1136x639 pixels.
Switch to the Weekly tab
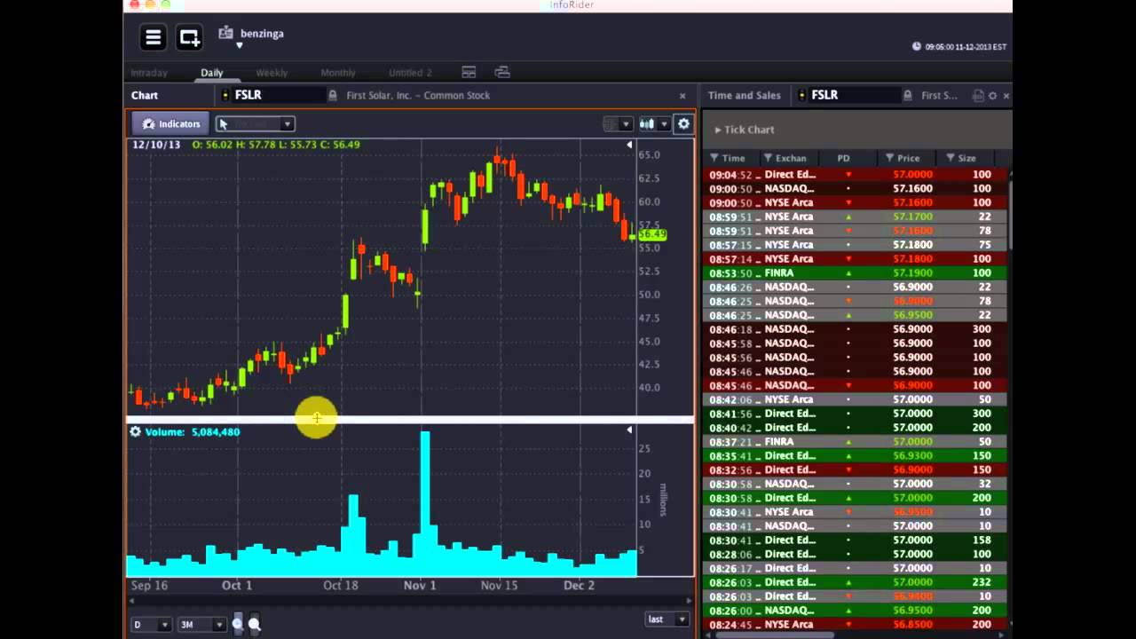point(272,73)
